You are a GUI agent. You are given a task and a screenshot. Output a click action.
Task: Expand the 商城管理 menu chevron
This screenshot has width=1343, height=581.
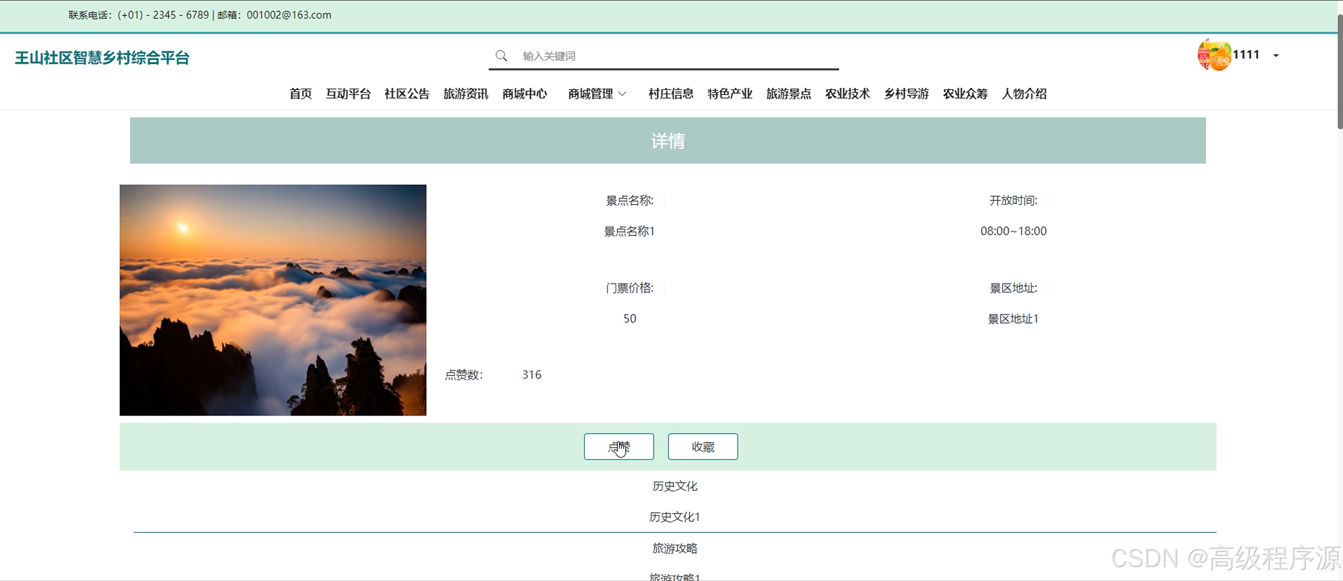click(622, 94)
